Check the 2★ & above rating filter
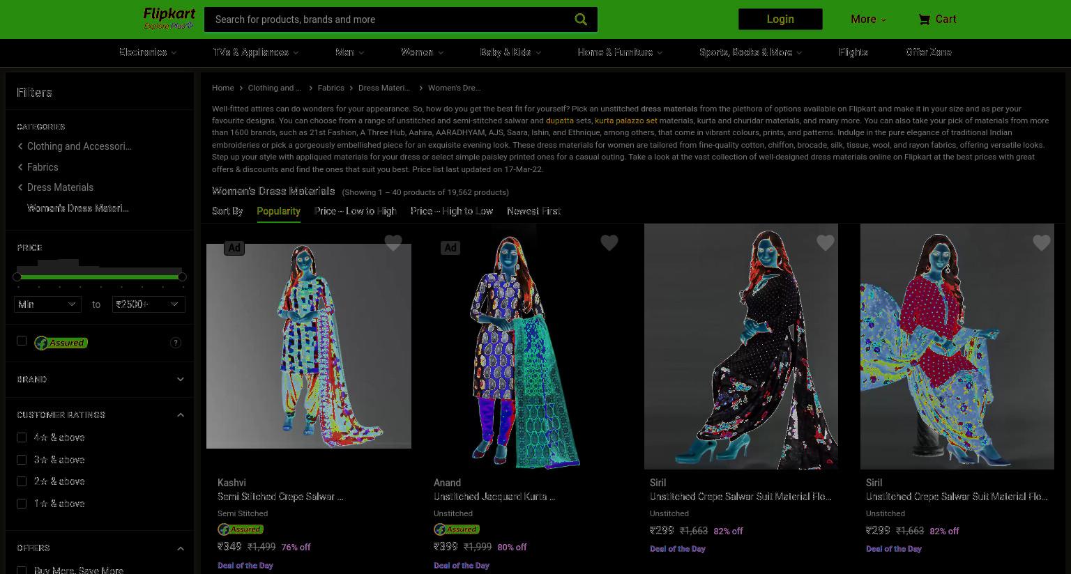The height and width of the screenshot is (574, 1071). coord(22,481)
